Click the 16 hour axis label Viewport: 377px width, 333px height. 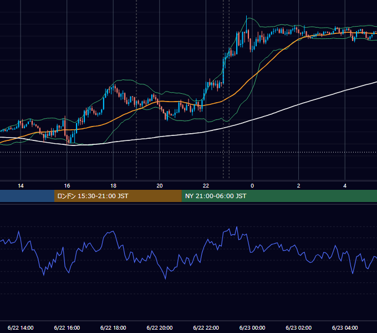67,186
